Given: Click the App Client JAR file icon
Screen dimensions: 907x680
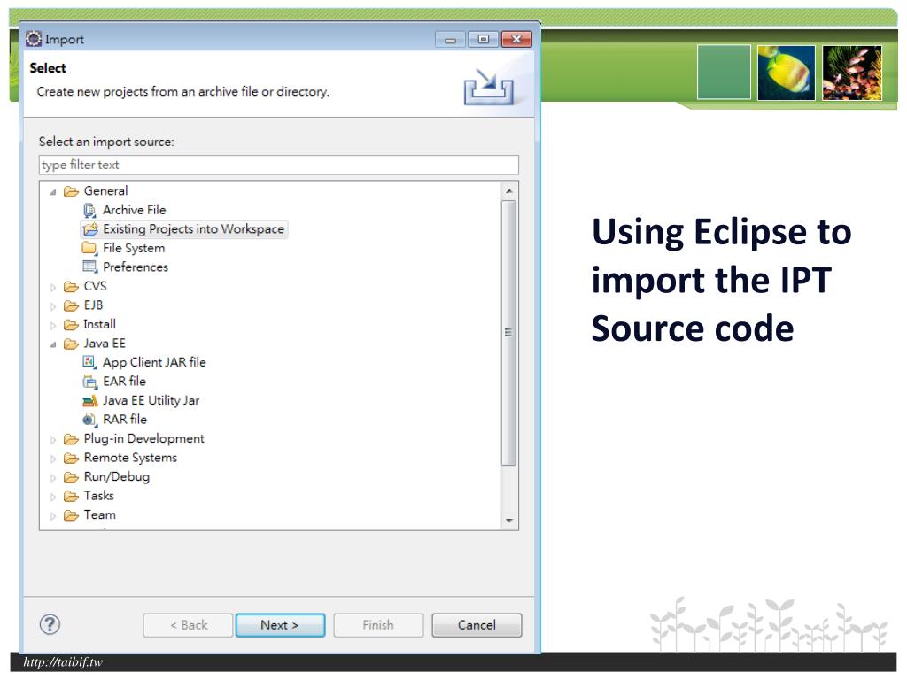Looking at the screenshot, I should pos(89,362).
